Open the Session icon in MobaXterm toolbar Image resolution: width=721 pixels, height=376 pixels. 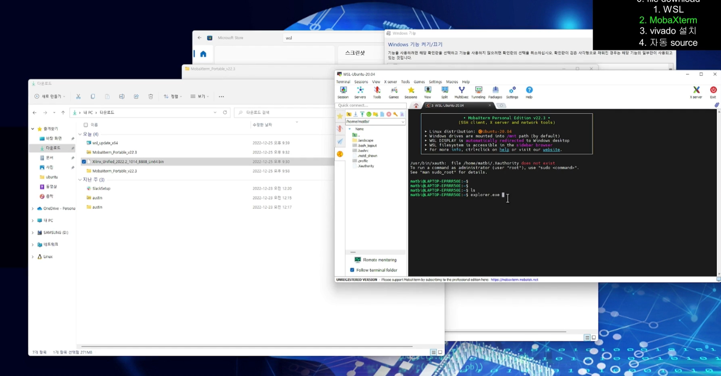(343, 92)
